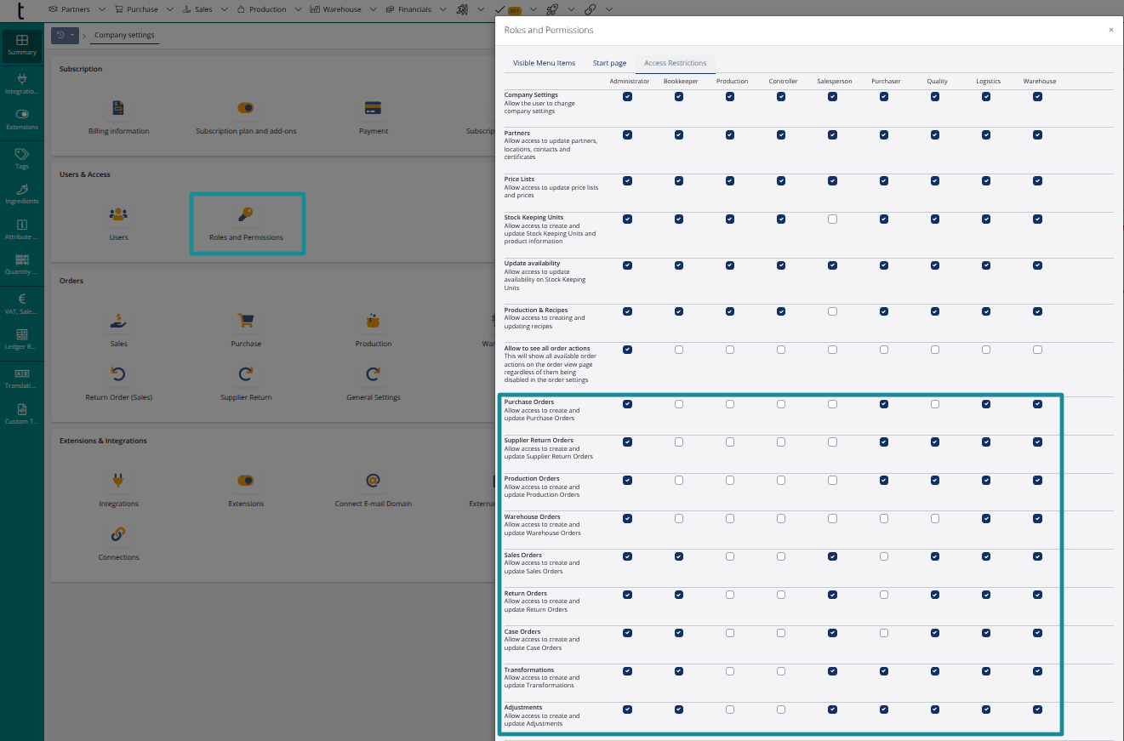Open the Billing information settings
The image size is (1124, 741).
(x=118, y=109)
